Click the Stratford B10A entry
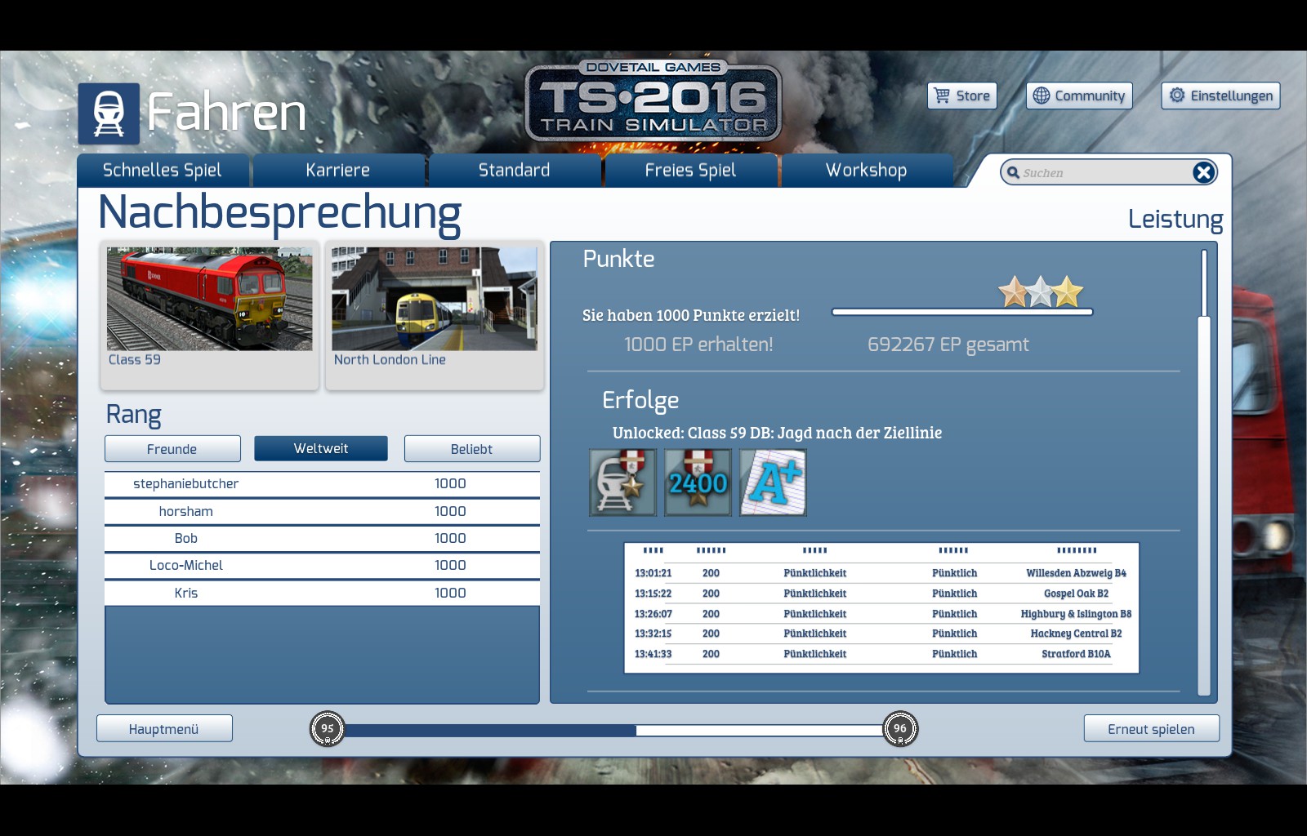Screen dimensions: 1307x836 click(x=1076, y=654)
